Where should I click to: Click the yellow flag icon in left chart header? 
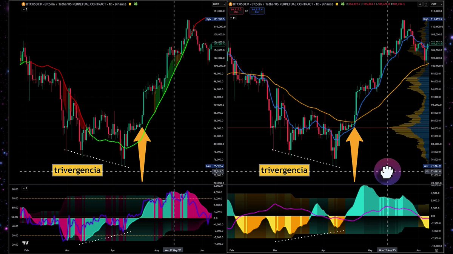[130, 4]
